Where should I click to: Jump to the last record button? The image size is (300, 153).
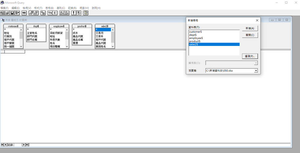tap(27, 145)
